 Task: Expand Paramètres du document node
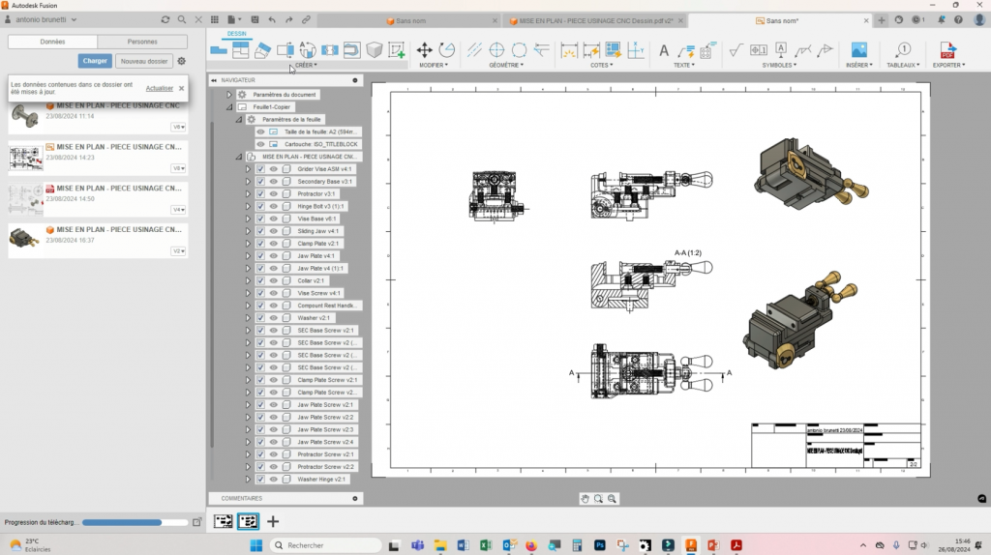coord(229,95)
